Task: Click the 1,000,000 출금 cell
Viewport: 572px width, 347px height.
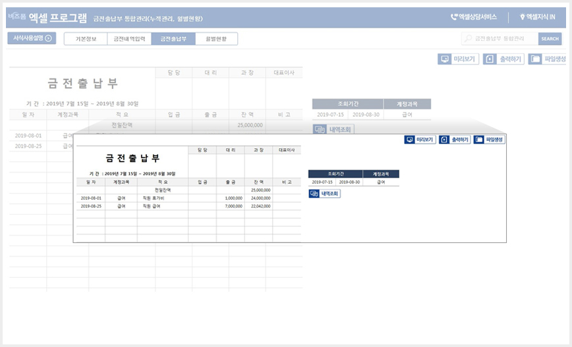Action: (x=231, y=198)
